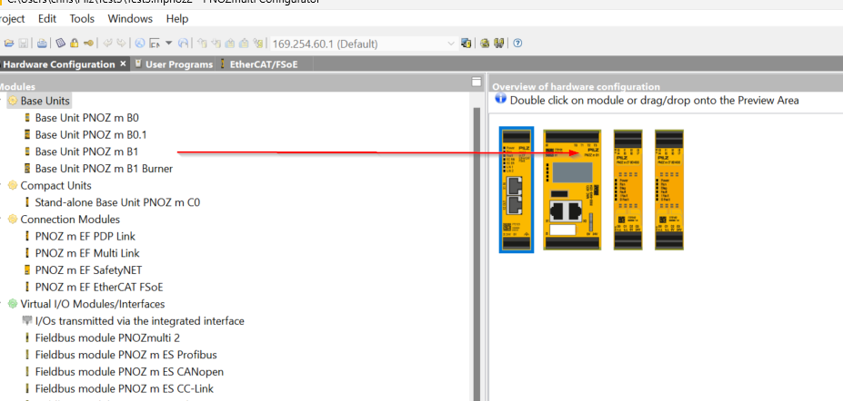Screen dimensions: 843x401
Task: Close the Hardware Configuration tab
Action: point(123,64)
